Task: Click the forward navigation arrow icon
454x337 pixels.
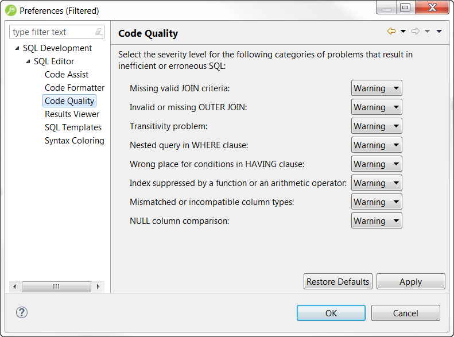Action: [416, 32]
